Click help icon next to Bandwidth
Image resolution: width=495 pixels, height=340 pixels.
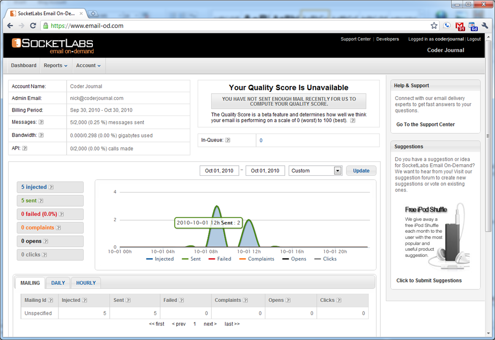click(x=41, y=136)
